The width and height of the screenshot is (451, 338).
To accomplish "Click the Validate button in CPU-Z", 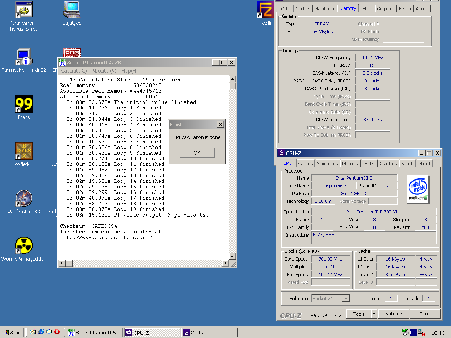I will (394, 314).
